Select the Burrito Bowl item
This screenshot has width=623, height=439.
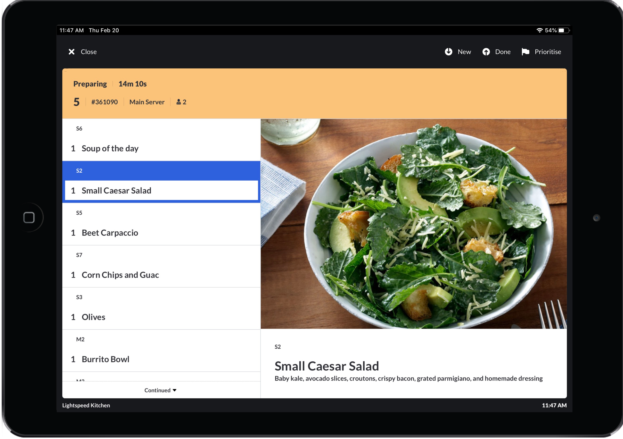coord(105,359)
